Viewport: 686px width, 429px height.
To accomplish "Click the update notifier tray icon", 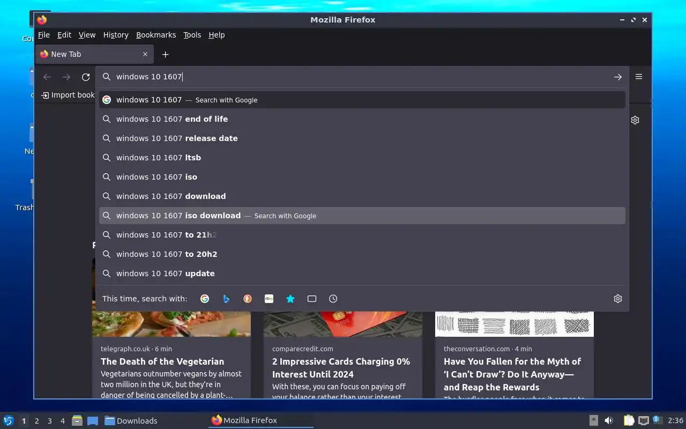I will click(658, 420).
